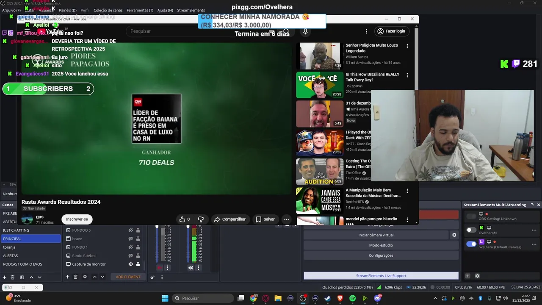This screenshot has width=542, height=305.
Task: Show the FUNDOO 5 source
Action: click(x=131, y=230)
